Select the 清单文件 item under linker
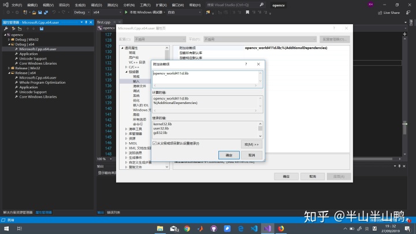 click(x=139, y=86)
